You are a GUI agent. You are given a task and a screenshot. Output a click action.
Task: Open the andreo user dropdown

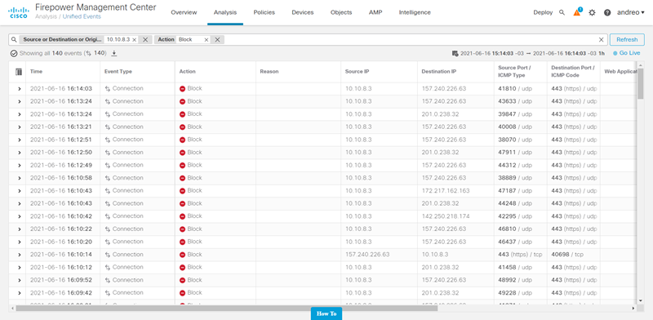pos(630,12)
